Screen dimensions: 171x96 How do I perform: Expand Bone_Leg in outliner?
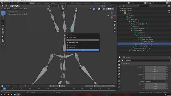129,22
